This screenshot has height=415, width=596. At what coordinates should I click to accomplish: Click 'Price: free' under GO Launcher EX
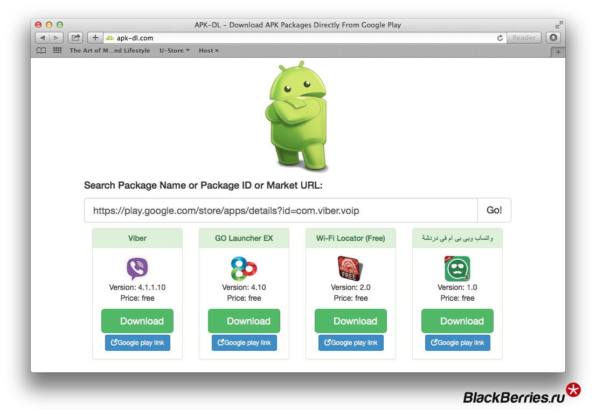pyautogui.click(x=244, y=299)
